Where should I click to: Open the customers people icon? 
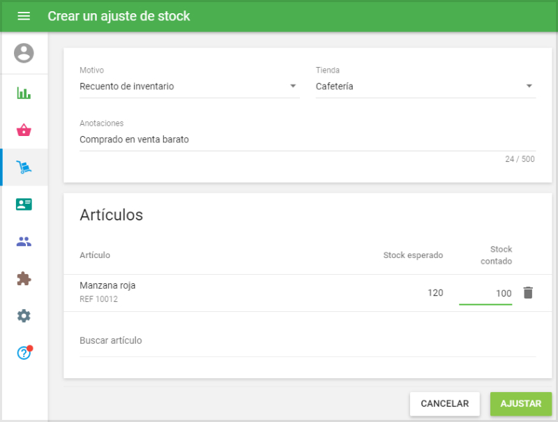pyautogui.click(x=24, y=242)
